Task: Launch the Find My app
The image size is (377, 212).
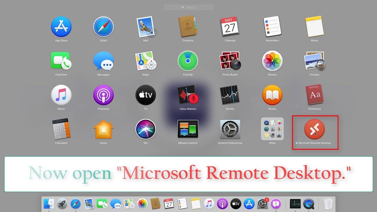Action: (x=188, y=61)
